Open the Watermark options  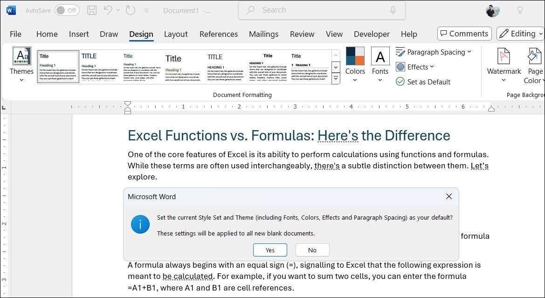(x=504, y=65)
